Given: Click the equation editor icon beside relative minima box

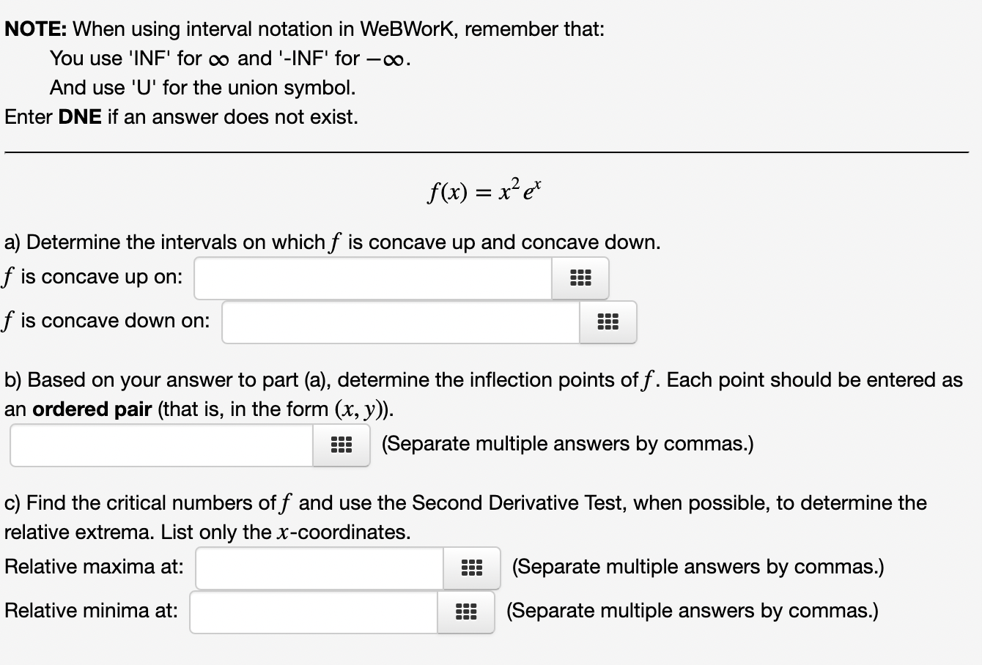Looking at the screenshot, I should click(466, 612).
